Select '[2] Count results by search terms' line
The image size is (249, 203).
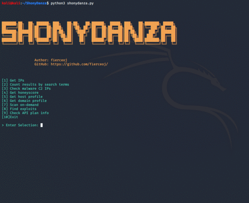(x=35, y=85)
